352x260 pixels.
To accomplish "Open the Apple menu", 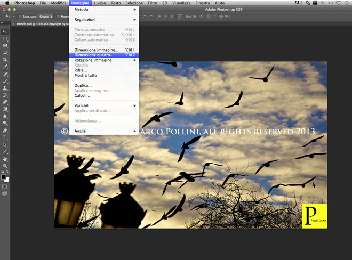I will [x=7, y=3].
